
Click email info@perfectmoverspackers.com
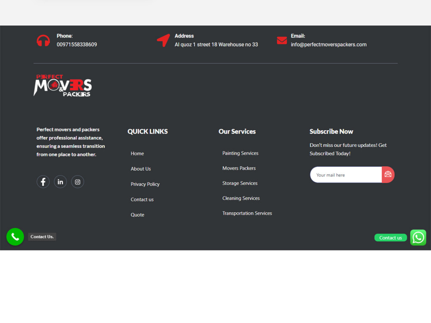(328, 44)
